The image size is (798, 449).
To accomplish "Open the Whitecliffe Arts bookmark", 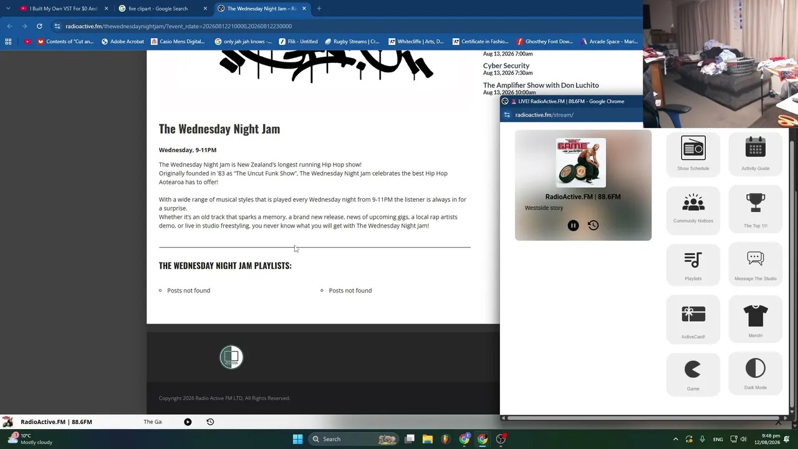I will click(416, 42).
